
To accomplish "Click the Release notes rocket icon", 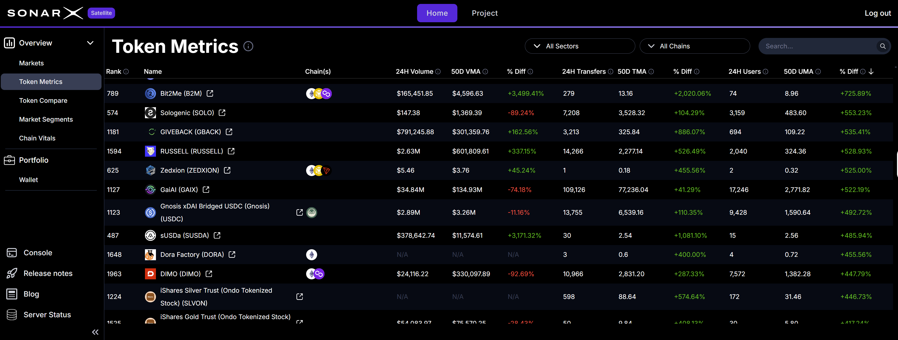I will 12,273.
